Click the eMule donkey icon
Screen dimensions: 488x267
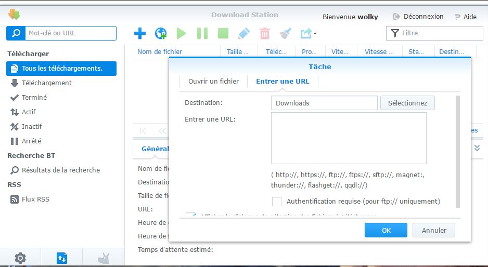tap(103, 258)
